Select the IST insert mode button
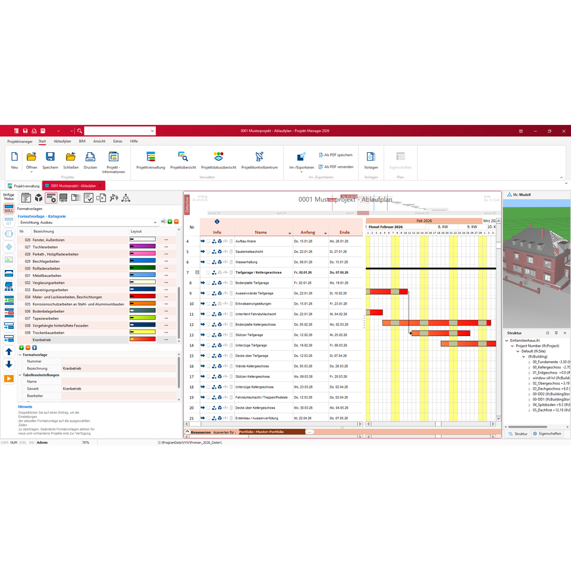Screen dimensions: 571x571 [x=9, y=221]
